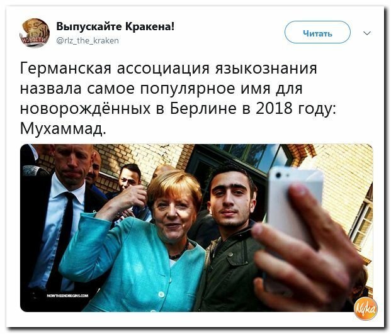391x334 pixels.
Task: Open the Выпускайте Кракена! display name
Action: click(115, 26)
